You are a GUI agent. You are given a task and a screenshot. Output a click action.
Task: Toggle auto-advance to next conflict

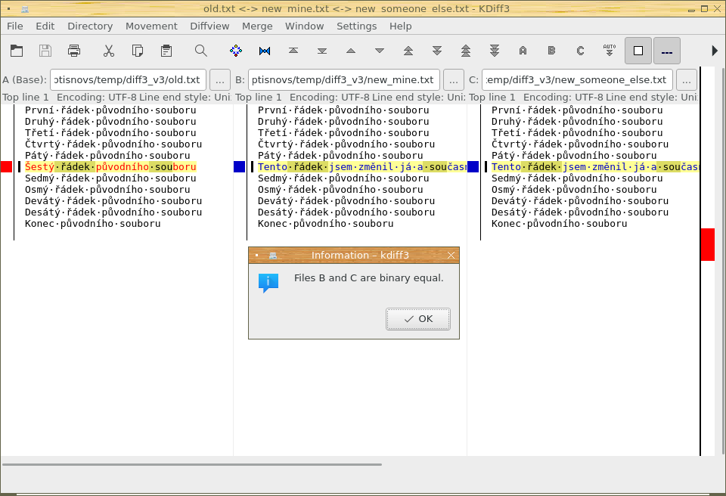coord(609,51)
